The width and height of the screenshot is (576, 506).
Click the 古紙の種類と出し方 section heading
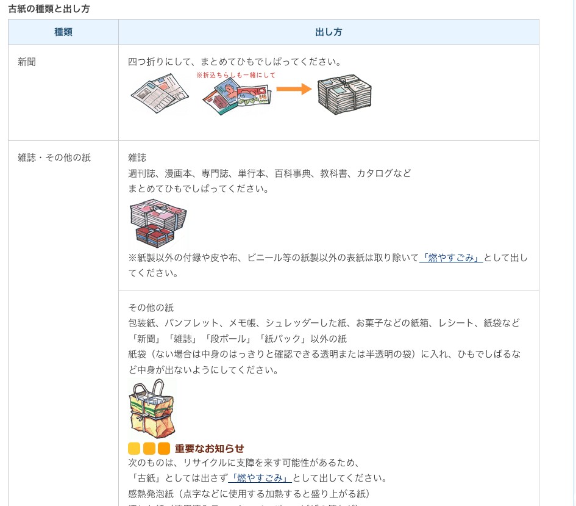point(49,9)
